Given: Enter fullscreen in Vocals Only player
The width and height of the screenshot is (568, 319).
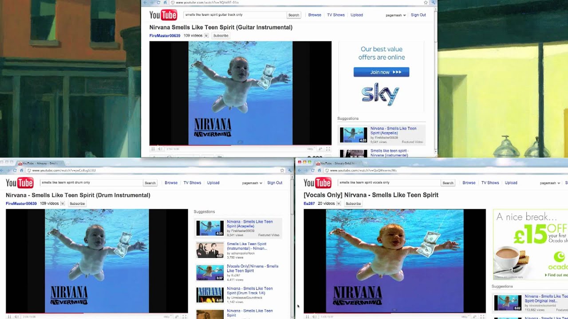Looking at the screenshot, I should [483, 317].
